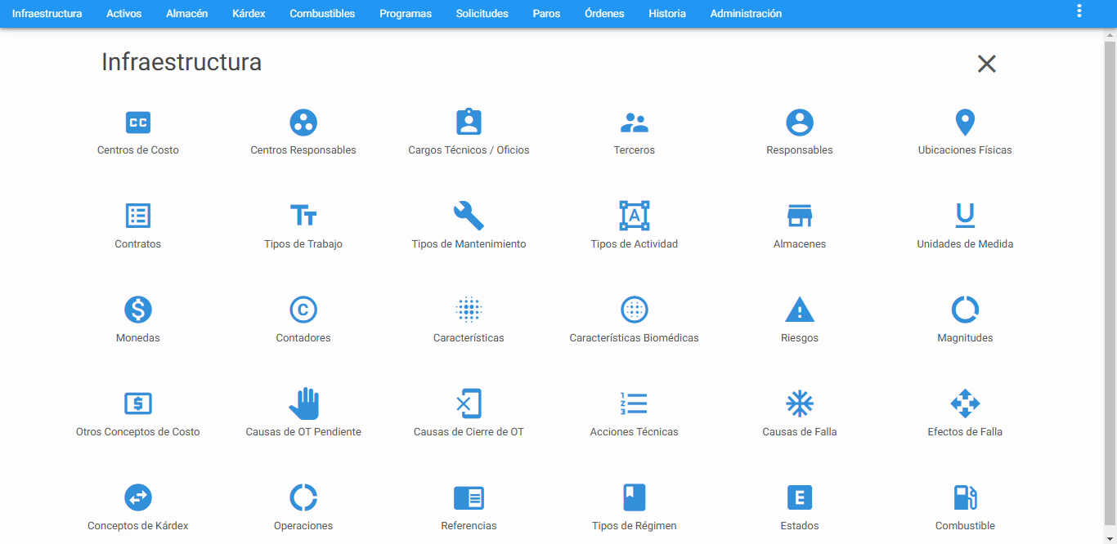Select the Unidades de Medida icon
This screenshot has height=544, width=1117.
pyautogui.click(x=965, y=216)
